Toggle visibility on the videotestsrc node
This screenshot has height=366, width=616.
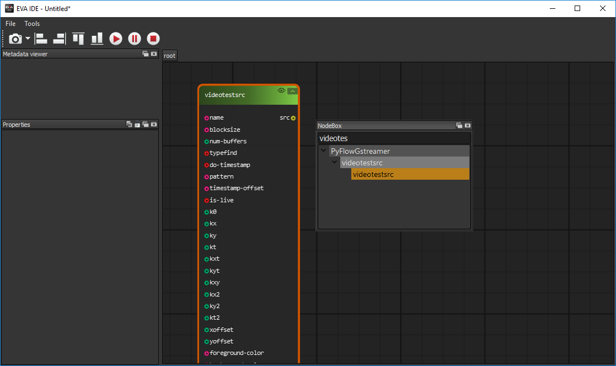281,90
